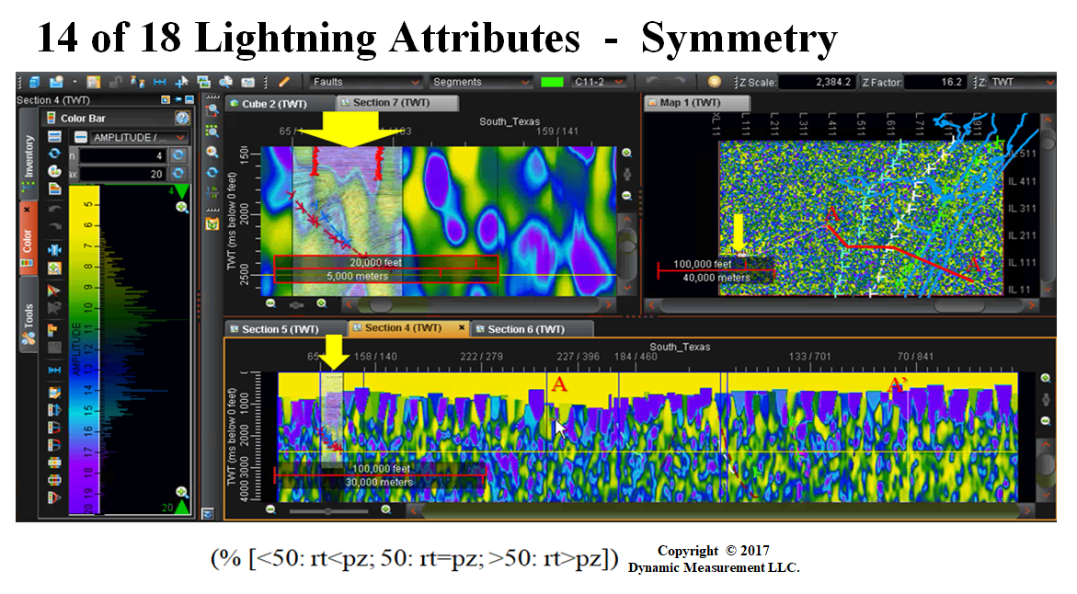Open the Z: TWT dropdown
This screenshot has height=594, width=1077.
1022,82
